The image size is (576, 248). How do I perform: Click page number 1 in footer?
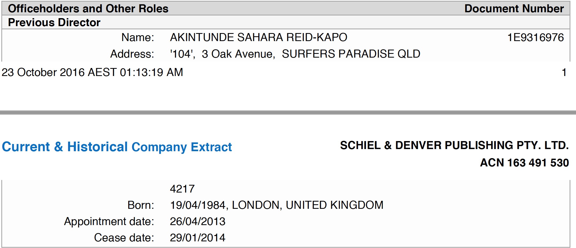[x=564, y=72]
